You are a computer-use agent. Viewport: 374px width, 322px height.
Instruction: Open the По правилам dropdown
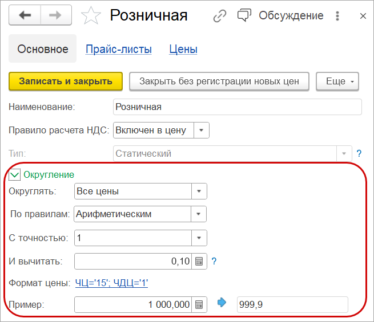[x=199, y=214]
